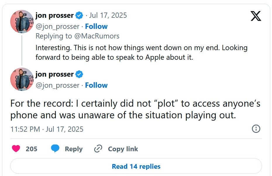The width and height of the screenshot is (272, 176).
Task: Unlike the tweet via the heart icon
Action: [x=16, y=149]
